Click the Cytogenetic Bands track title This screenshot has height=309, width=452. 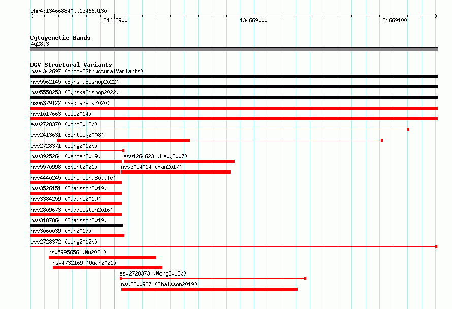coord(60,38)
